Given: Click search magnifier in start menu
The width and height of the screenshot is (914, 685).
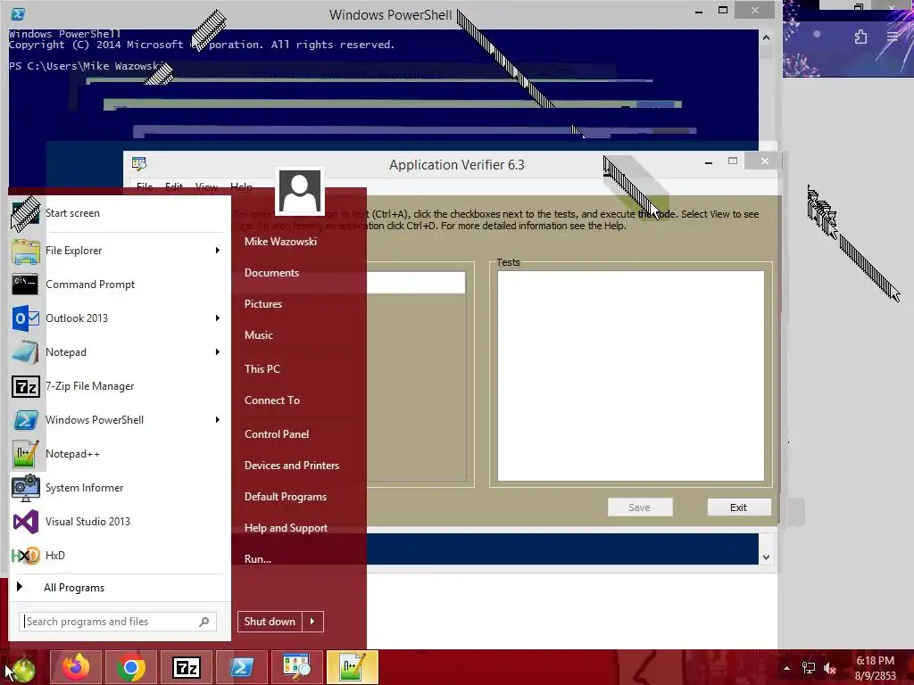Looking at the screenshot, I should 204,622.
